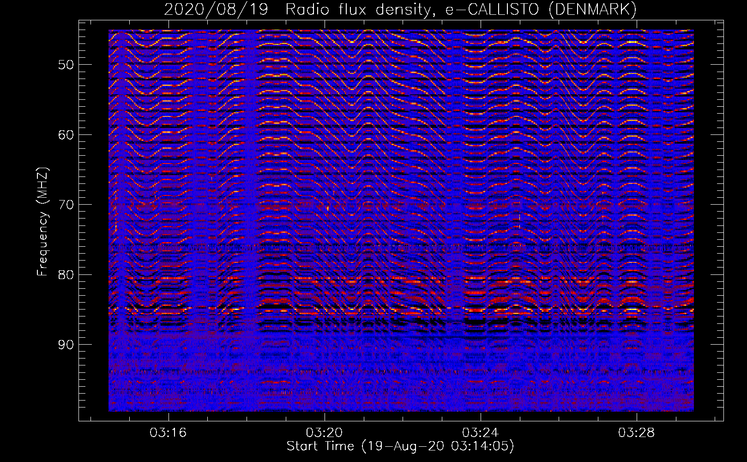Viewport: 747px width, 462px height.
Task: Click the date "2020/08/19" in the title
Action: click(216, 9)
